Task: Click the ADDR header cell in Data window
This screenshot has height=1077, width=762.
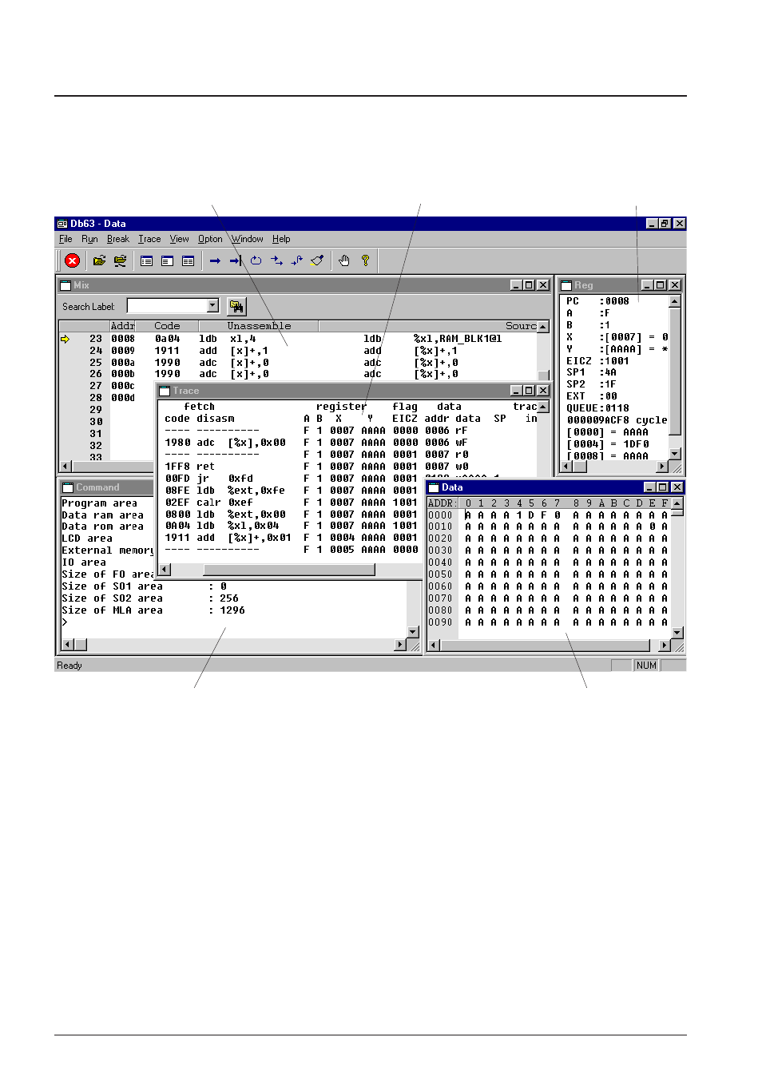Action: (443, 503)
